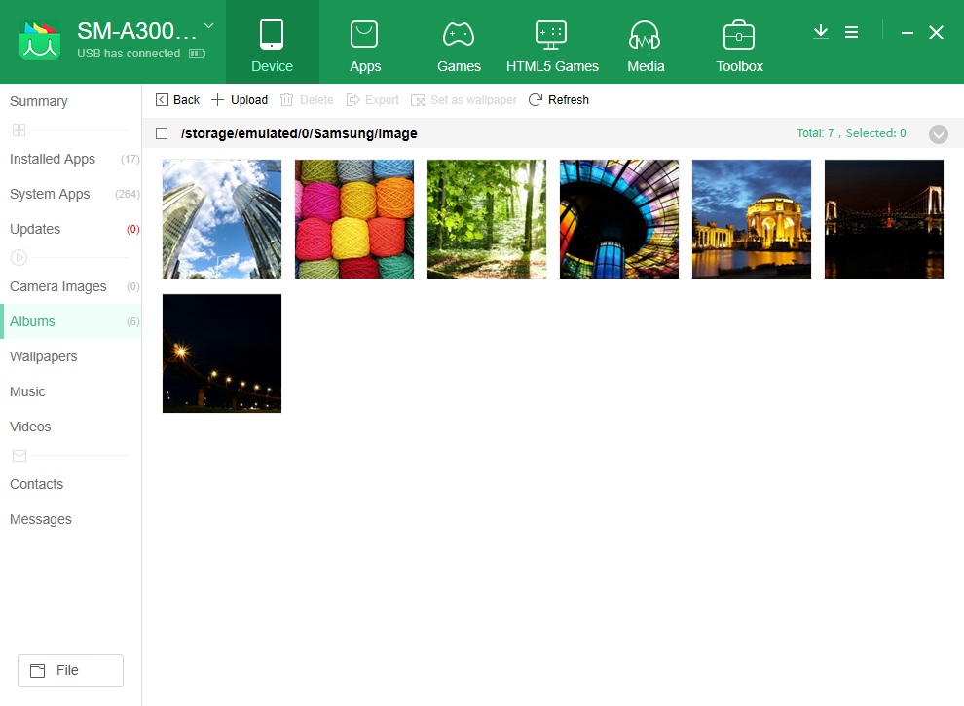Viewport: 964px width, 706px height.
Task: Open the colorful yarn balls thumbnail
Action: pos(353,218)
